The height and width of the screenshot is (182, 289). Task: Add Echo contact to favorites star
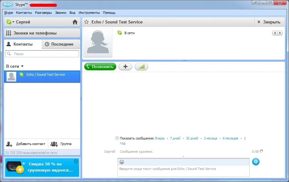point(86,22)
